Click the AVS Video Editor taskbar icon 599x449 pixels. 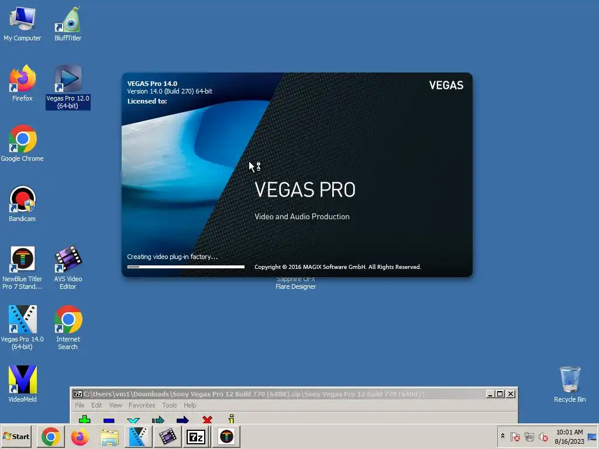click(167, 437)
